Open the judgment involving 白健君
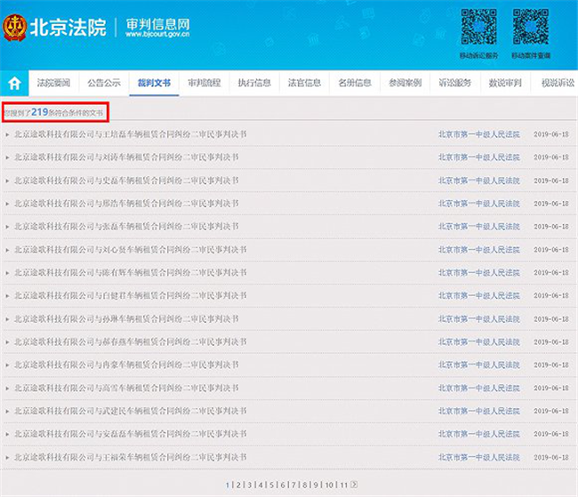 tap(131, 296)
